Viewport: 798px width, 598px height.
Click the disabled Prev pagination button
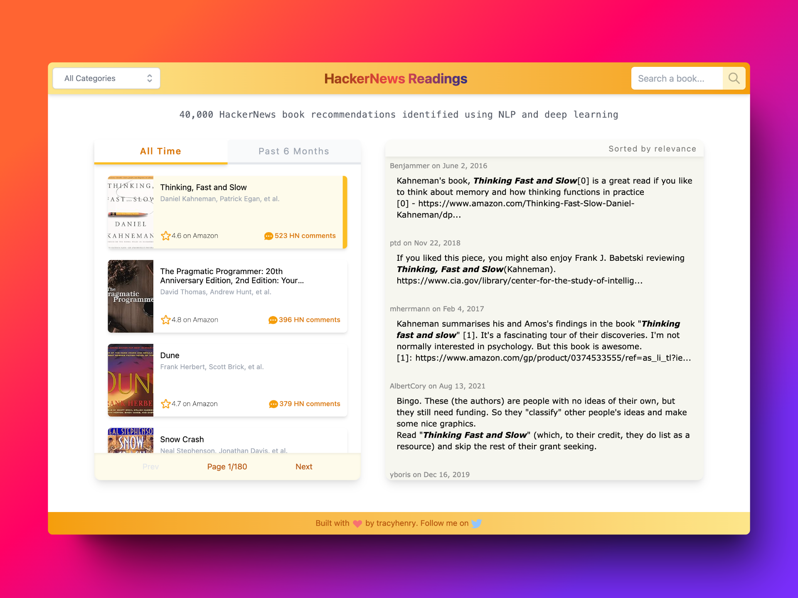[x=150, y=467]
